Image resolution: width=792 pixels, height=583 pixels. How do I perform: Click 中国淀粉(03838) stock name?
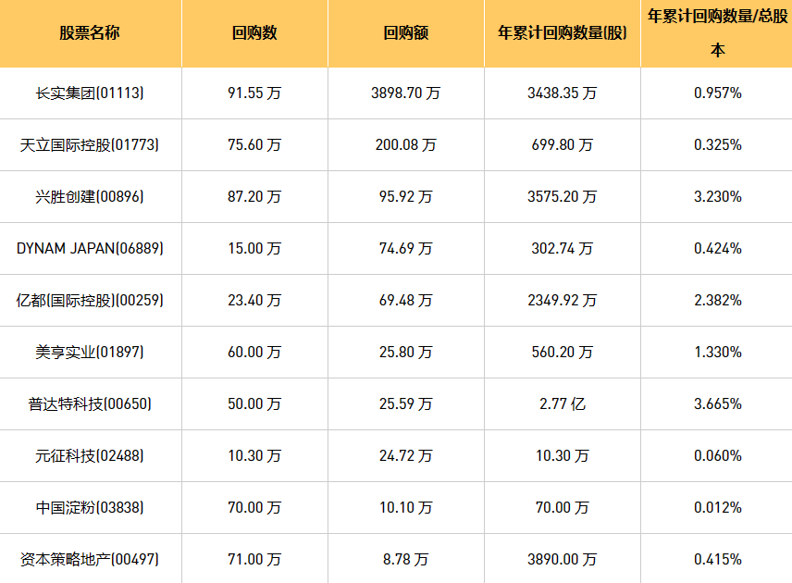point(90,507)
